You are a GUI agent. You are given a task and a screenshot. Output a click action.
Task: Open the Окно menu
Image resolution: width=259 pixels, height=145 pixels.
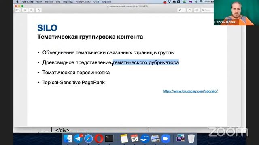point(96,2)
